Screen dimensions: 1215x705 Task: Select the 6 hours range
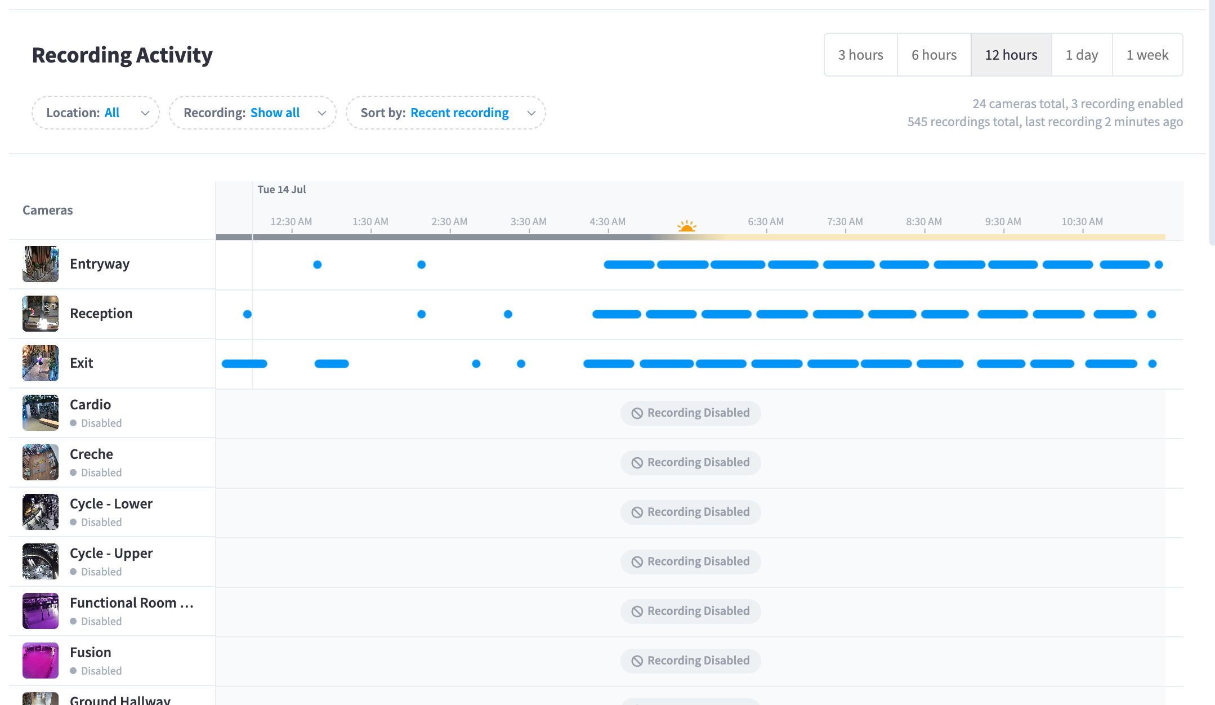point(934,55)
